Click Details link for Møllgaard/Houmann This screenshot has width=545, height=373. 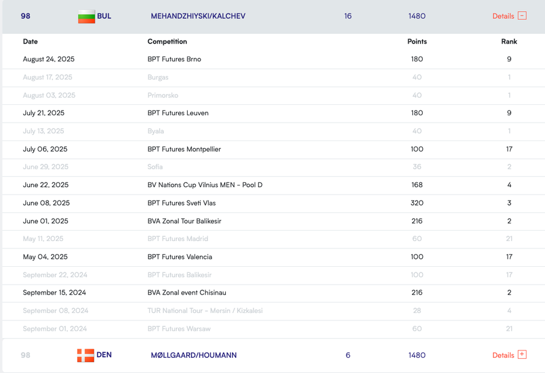(x=503, y=355)
